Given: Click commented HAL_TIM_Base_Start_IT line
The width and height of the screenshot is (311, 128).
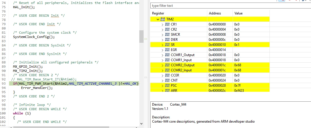Looking at the screenshot, I should tap(44, 79).
